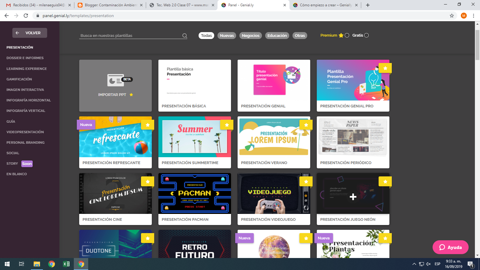
Task: Bookmark the page via the address bar star
Action: pyautogui.click(x=451, y=16)
